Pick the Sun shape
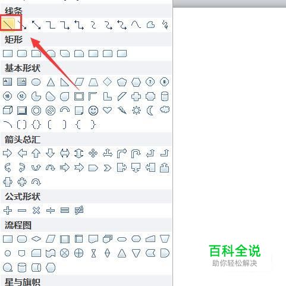Image resolution: width=286 pixels, height=286 pixels. point(136,111)
